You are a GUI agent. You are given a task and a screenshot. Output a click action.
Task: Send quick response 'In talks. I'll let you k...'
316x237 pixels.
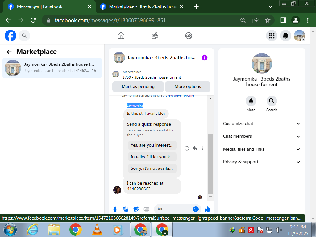pyautogui.click(x=152, y=157)
